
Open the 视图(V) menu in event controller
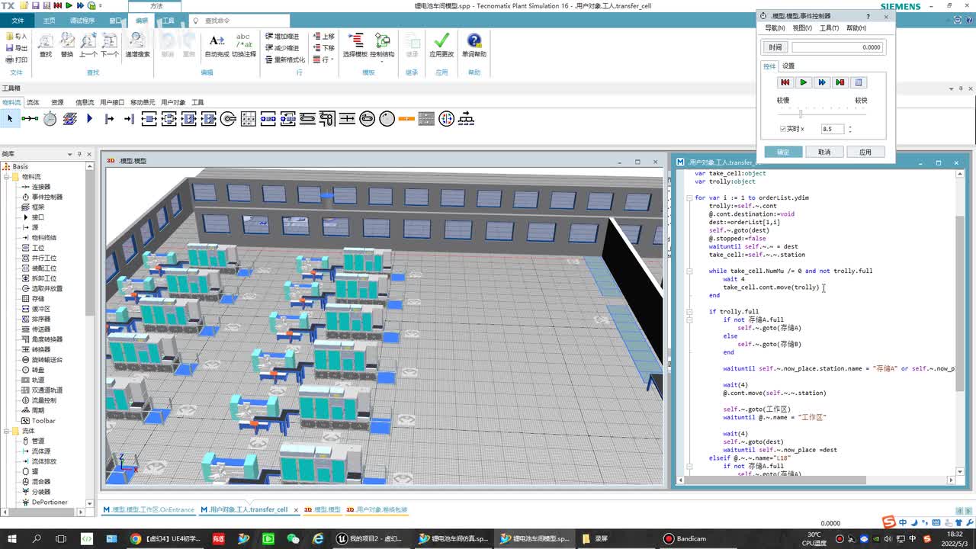point(802,28)
